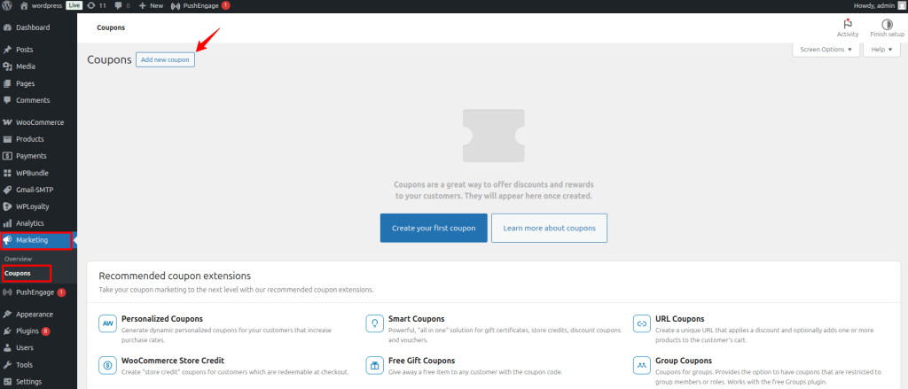
Task: Click the Marketing megaphone icon
Action: 7,239
